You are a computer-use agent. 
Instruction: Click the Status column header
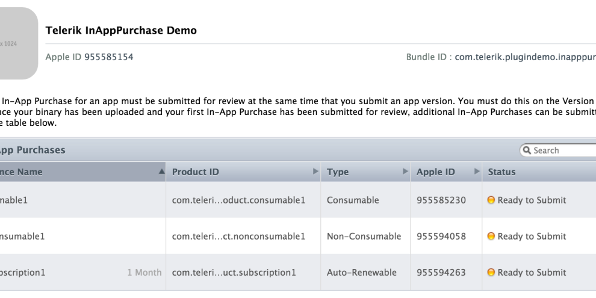(503, 172)
